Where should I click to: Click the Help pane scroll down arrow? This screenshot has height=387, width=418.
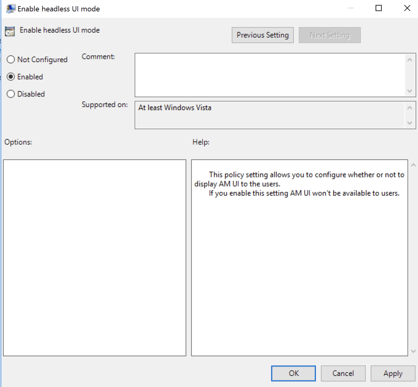coord(413,351)
